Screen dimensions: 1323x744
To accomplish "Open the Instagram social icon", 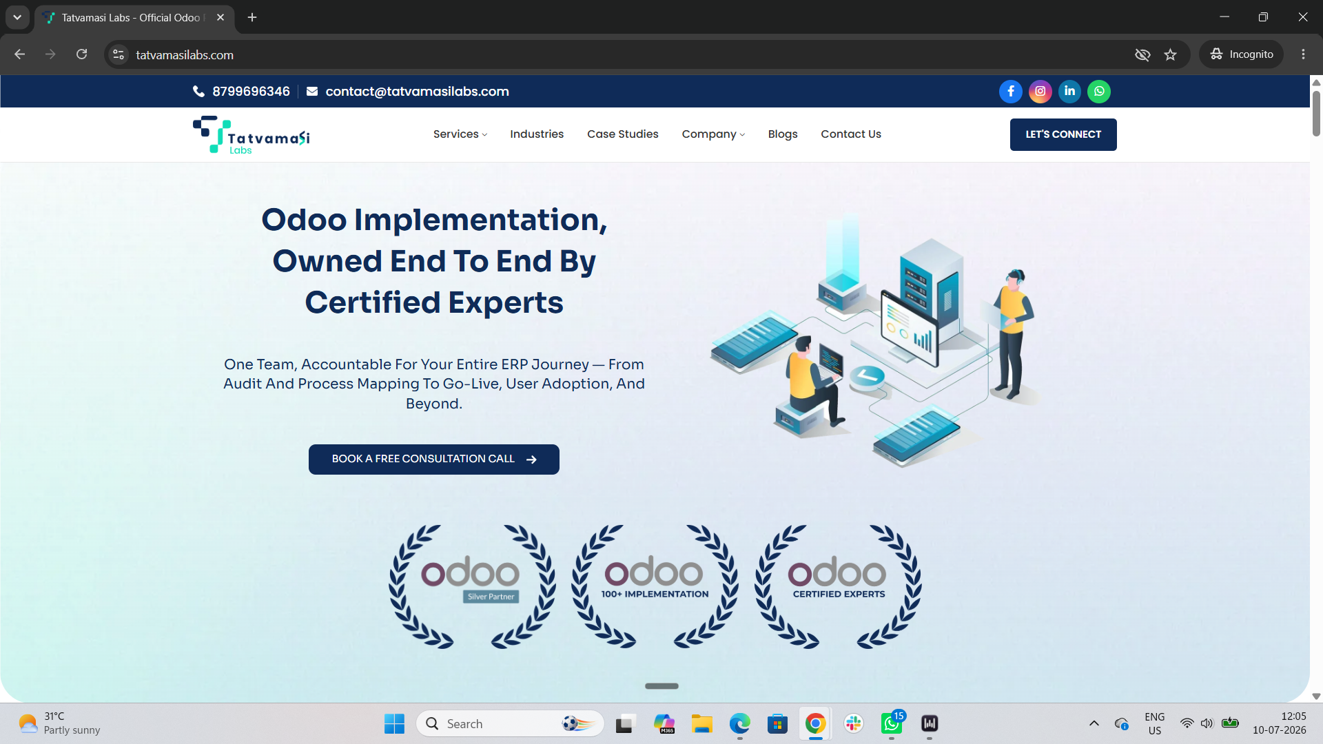I will click(1040, 92).
